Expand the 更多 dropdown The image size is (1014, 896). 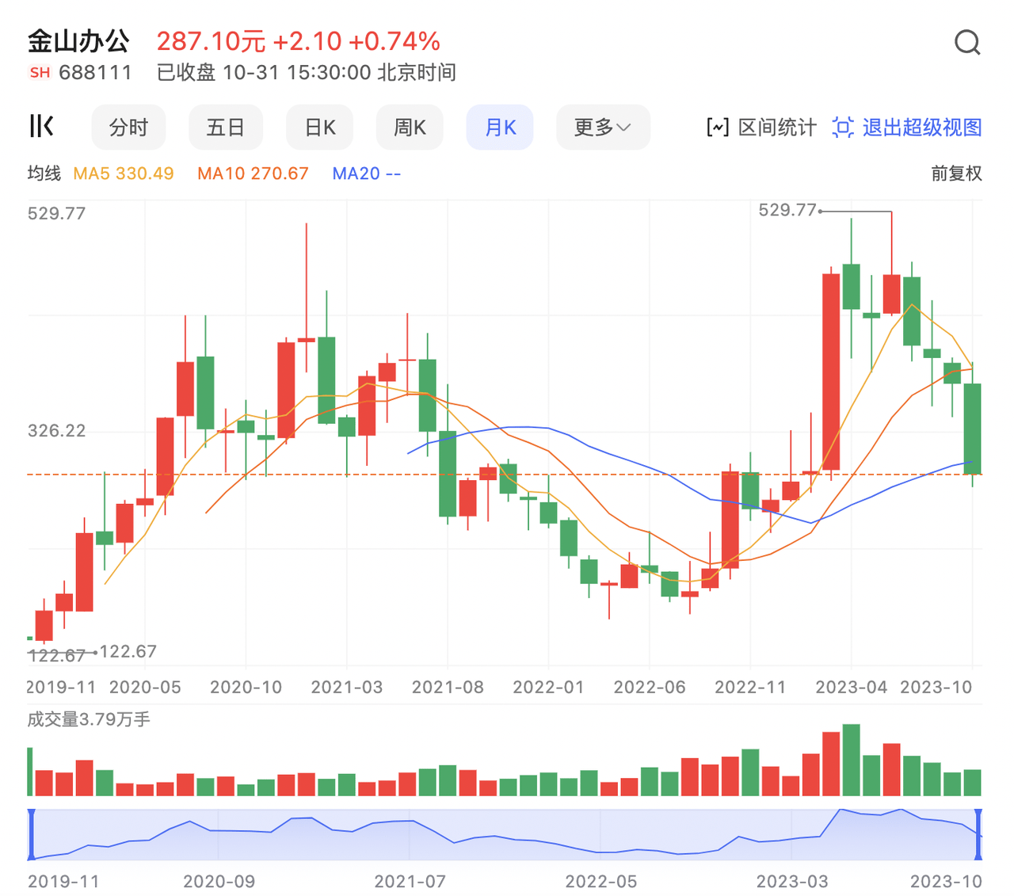tap(603, 128)
